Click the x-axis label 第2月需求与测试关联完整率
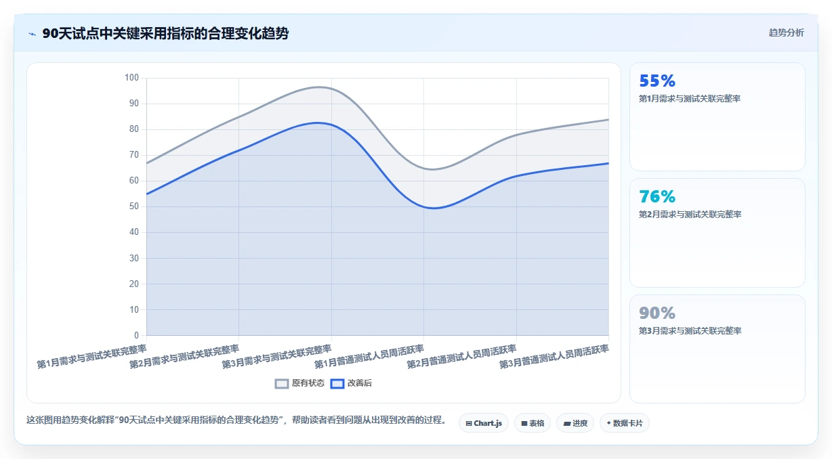This screenshot has width=832, height=459. coord(184,357)
